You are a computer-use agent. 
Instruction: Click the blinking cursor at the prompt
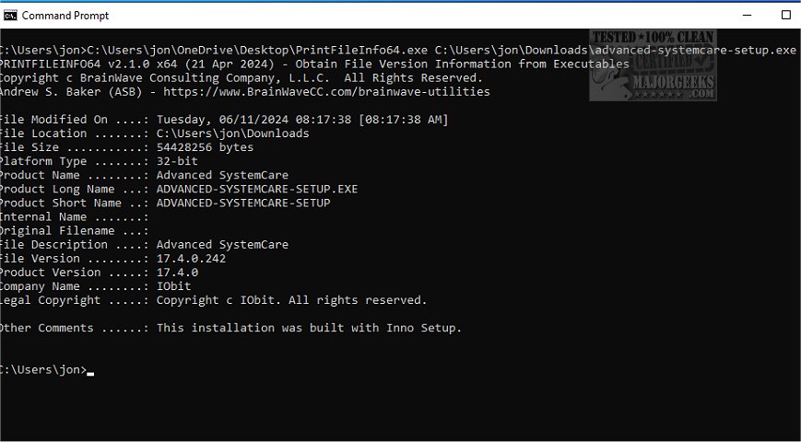90,371
